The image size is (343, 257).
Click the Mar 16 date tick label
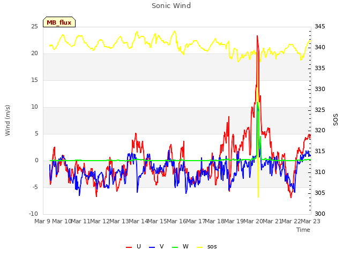176,221
